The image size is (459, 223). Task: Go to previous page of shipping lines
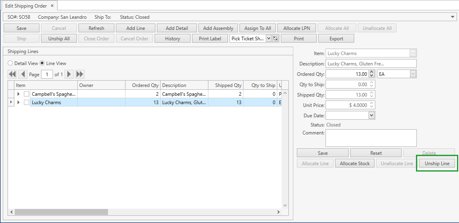[23, 74]
